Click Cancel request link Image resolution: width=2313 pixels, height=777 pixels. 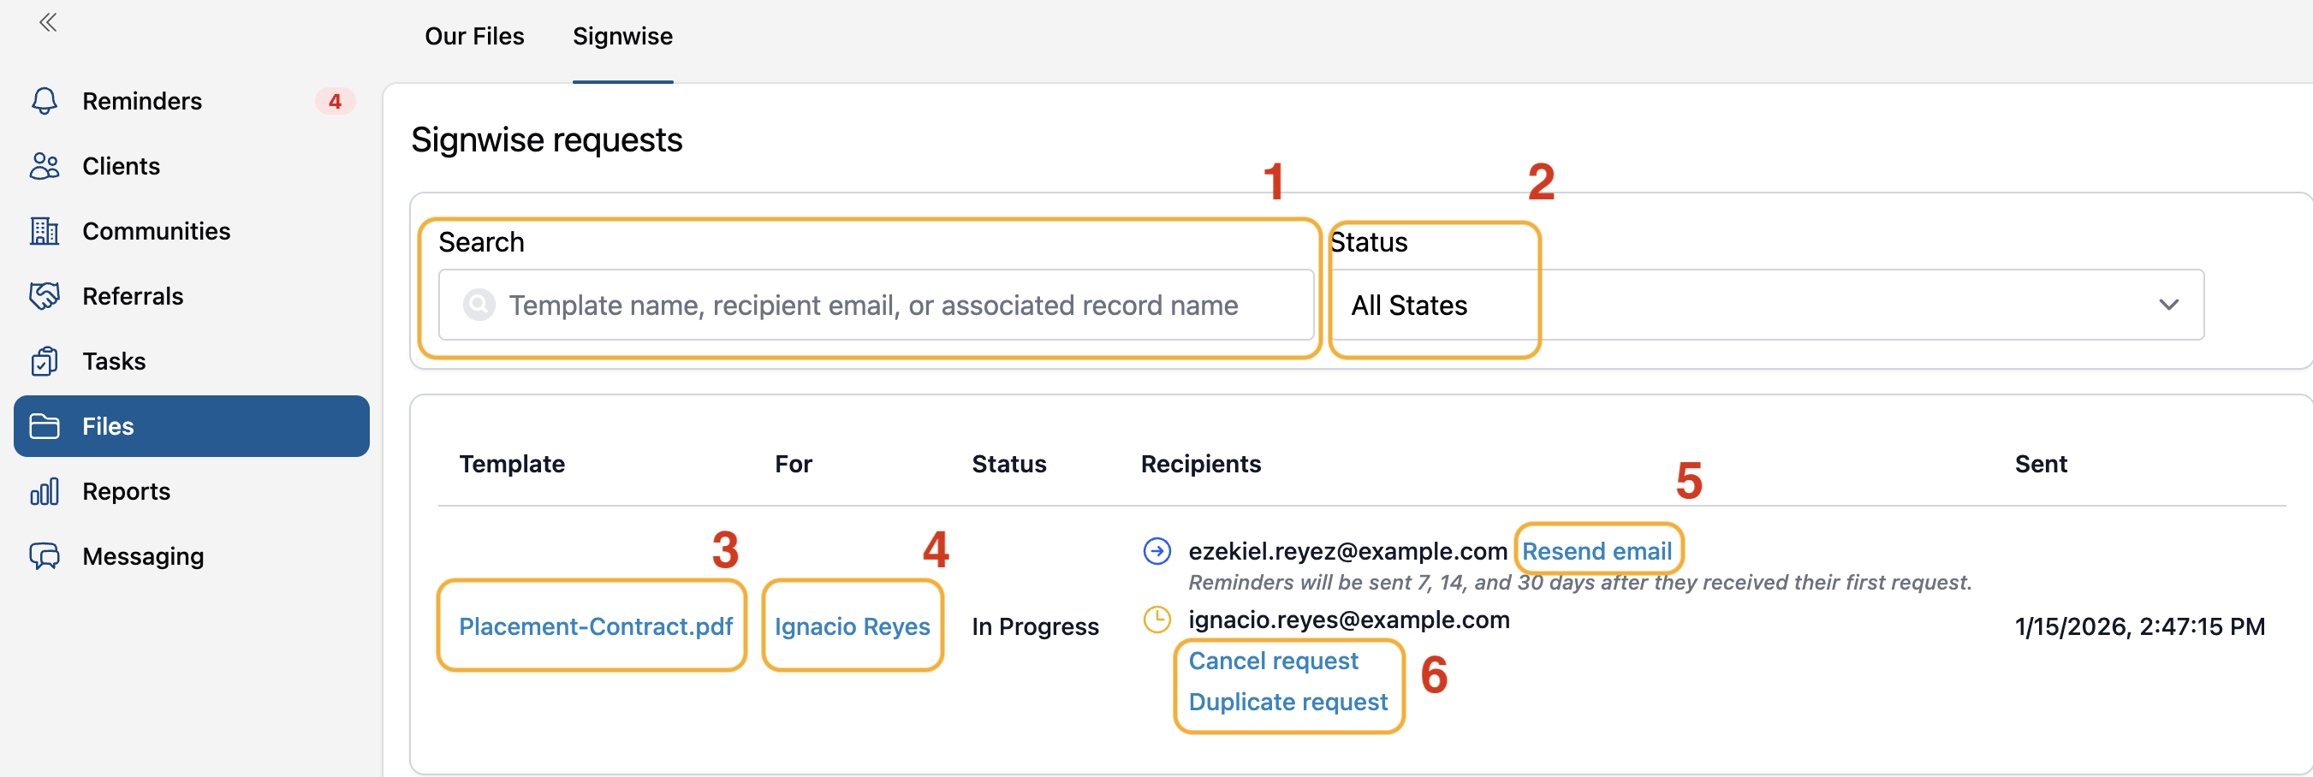1273,661
